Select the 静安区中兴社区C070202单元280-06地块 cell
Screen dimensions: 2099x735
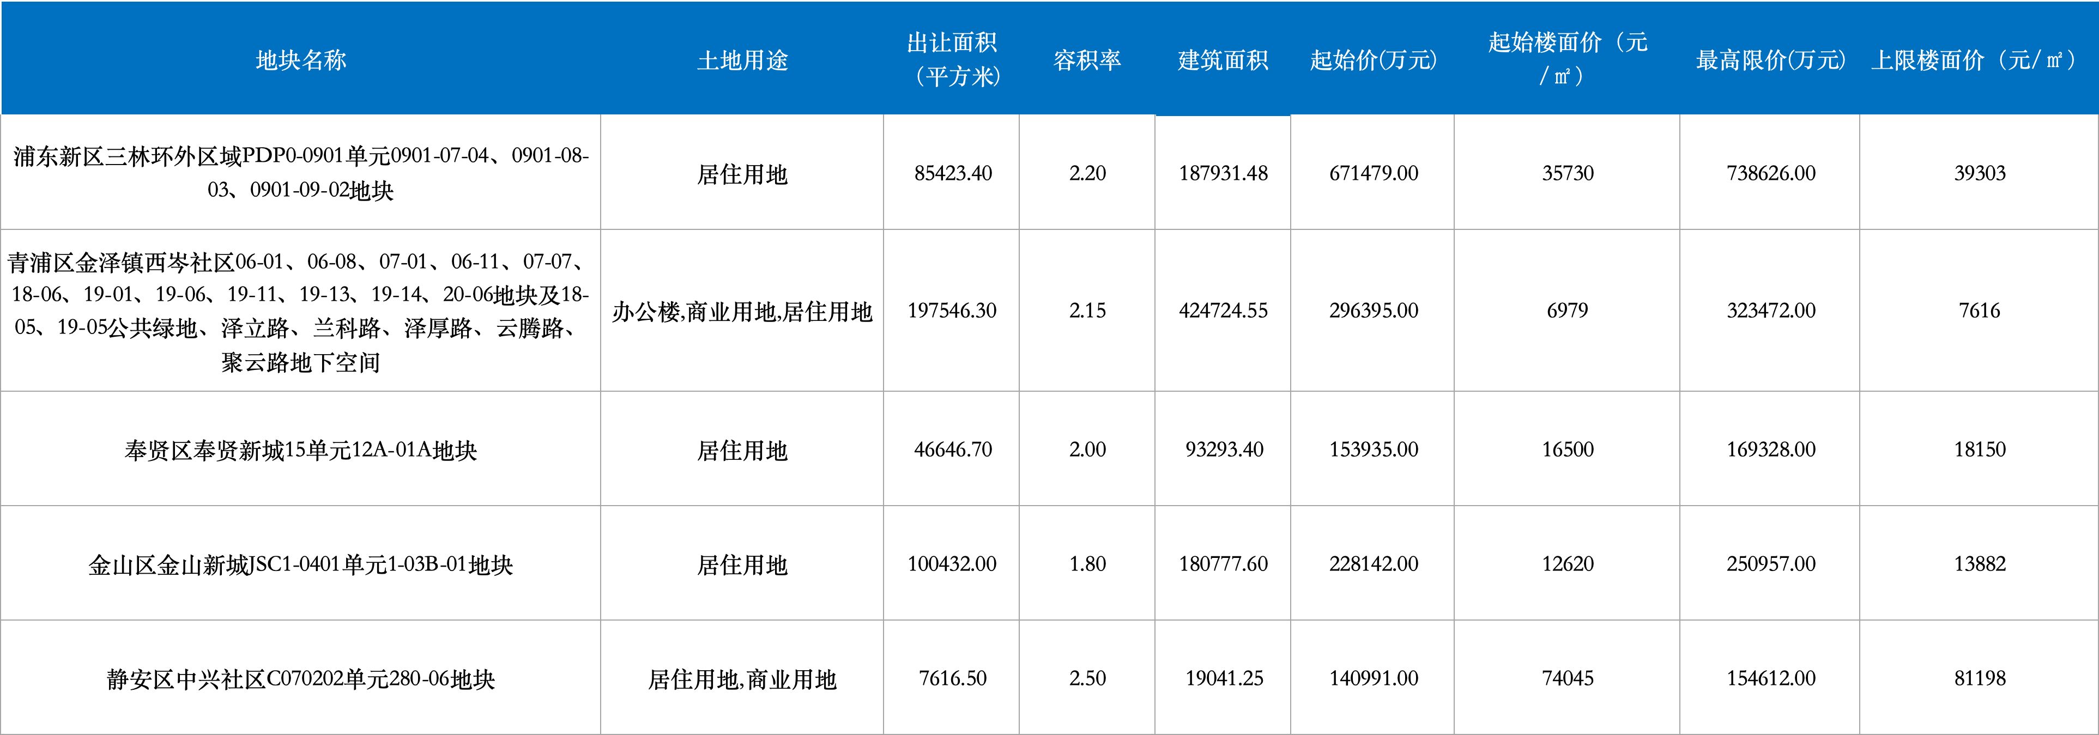[x=301, y=678]
